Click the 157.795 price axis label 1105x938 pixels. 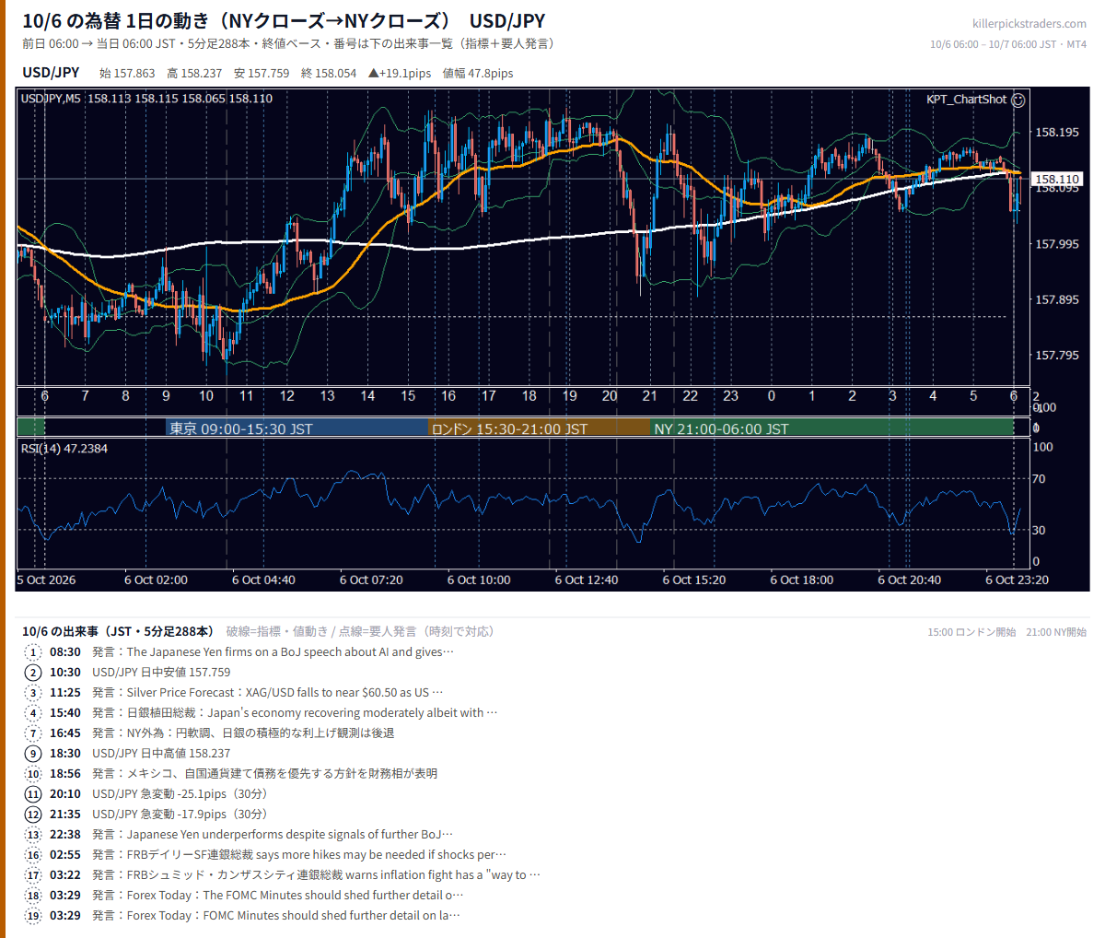[1056, 356]
